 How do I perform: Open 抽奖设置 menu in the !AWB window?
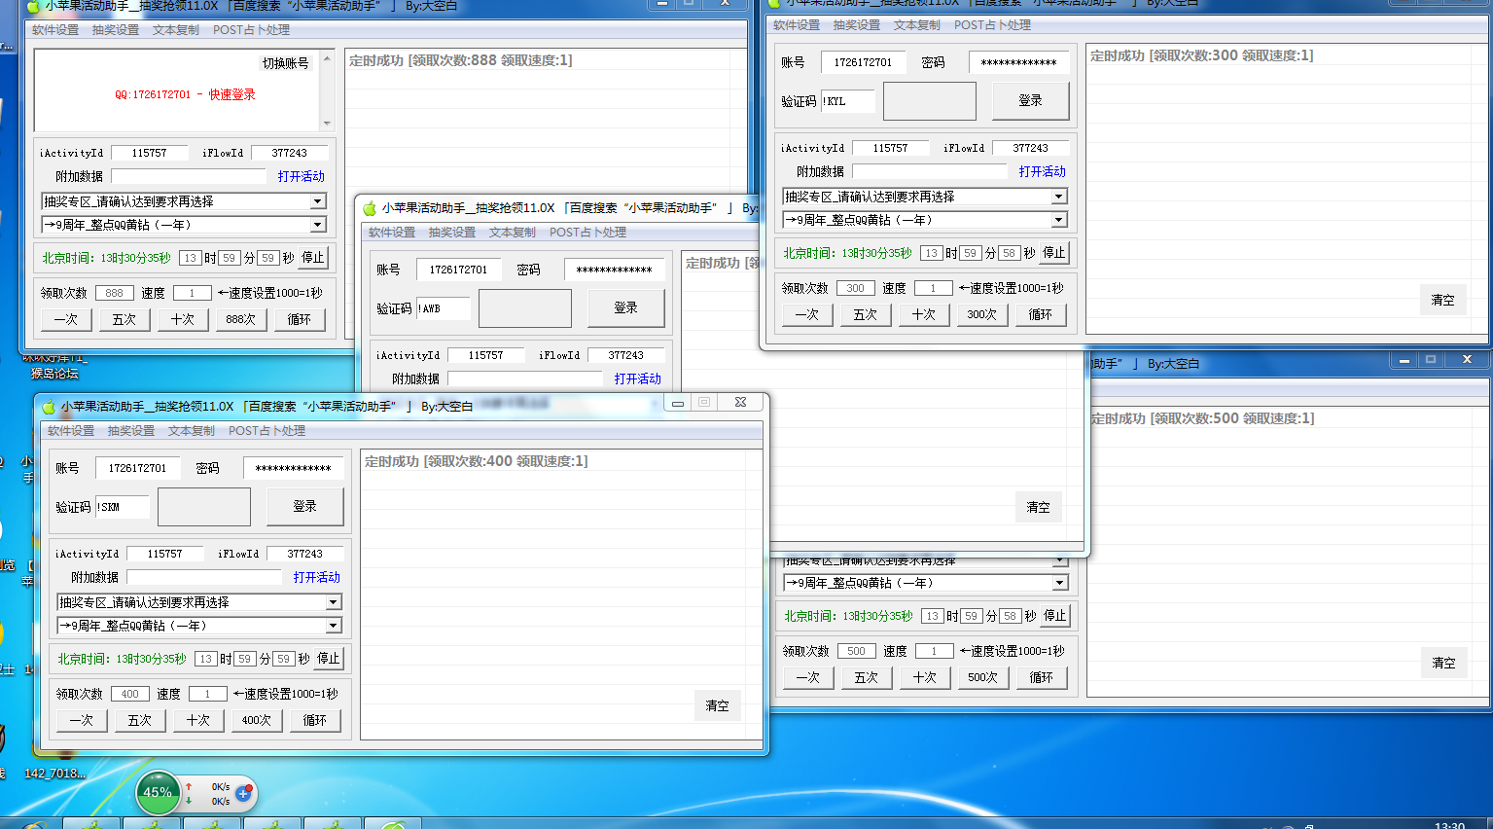[452, 233]
